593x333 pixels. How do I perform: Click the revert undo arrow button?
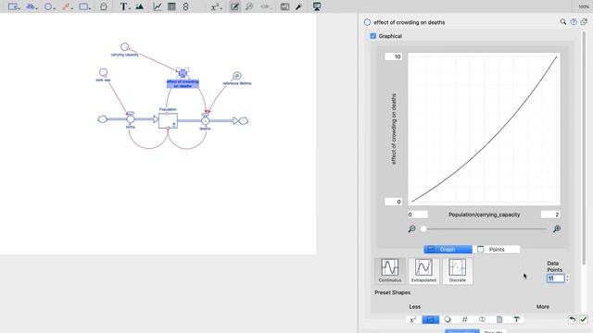tap(573, 319)
